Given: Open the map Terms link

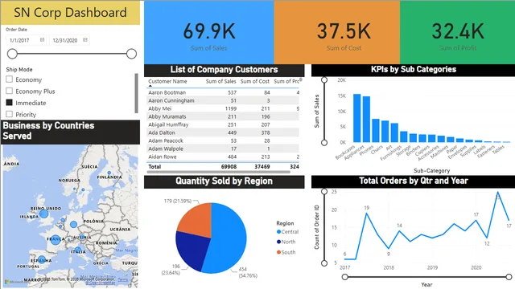Looking at the screenshot, I should tap(123, 279).
